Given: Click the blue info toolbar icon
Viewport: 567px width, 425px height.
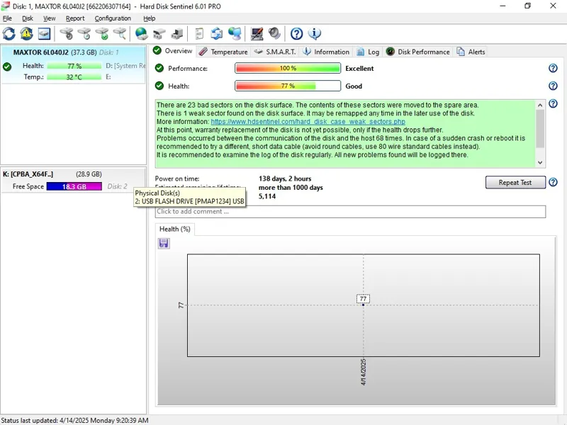Looking at the screenshot, I should pos(315,33).
